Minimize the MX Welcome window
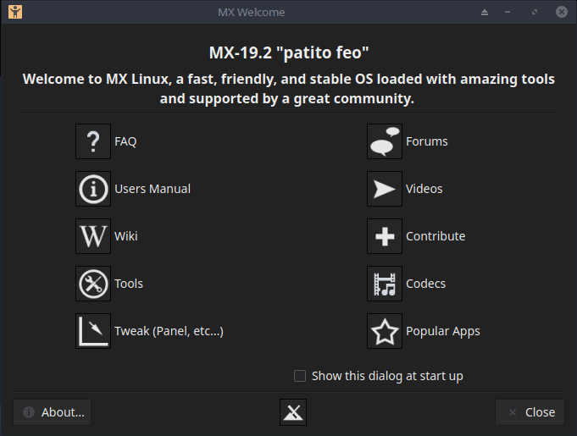Viewport: 577px width, 436px height. tap(508, 12)
